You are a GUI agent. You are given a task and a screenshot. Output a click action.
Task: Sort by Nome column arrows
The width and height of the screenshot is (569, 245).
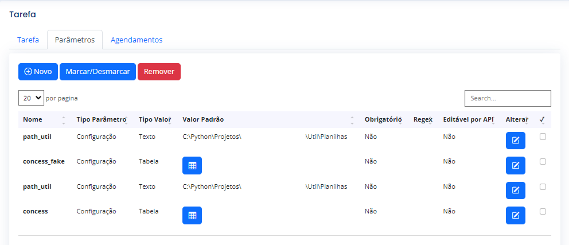[64, 120]
